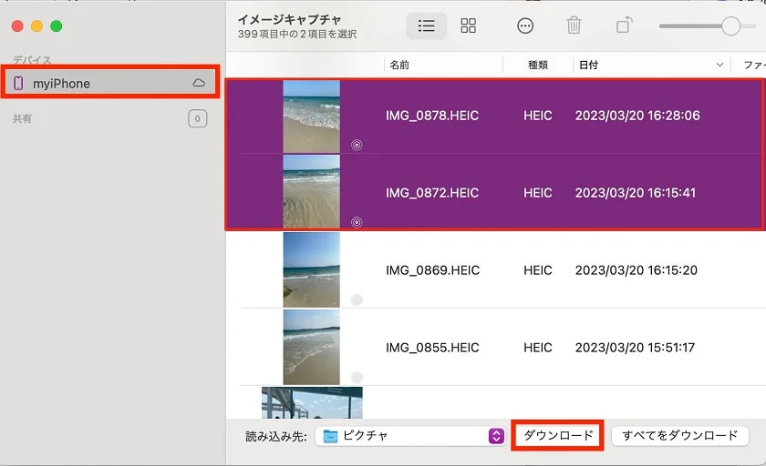Viewport: 766px width, 466px height.
Task: Click the iPhone device icon in sidebar
Action: point(18,84)
